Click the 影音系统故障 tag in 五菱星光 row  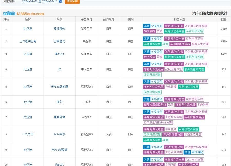tap(200, 44)
